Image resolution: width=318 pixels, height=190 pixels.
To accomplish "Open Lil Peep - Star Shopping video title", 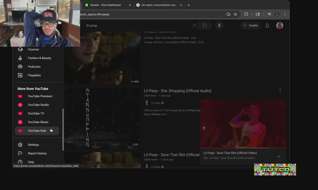I will [177, 91].
